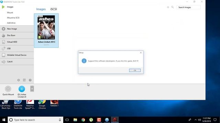
Task: Click the Quick Mount disc icon
Action: point(8,89)
